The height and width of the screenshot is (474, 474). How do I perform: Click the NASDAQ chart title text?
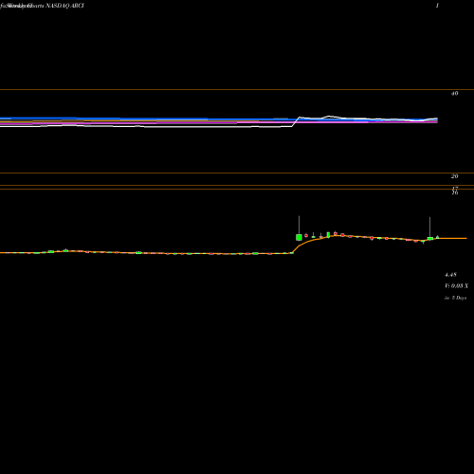tap(42, 6)
